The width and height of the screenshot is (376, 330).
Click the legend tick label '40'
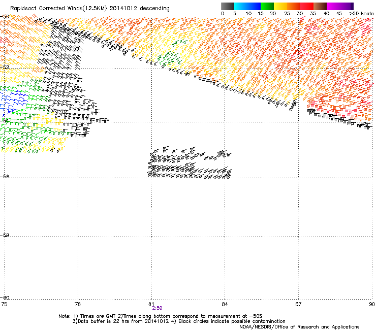pyautogui.click(x=326, y=14)
